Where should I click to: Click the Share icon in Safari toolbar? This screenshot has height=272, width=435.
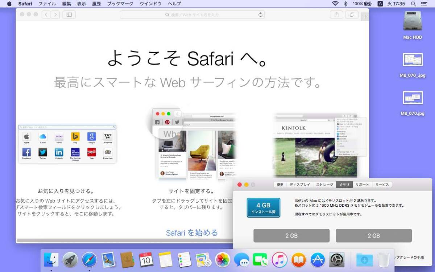336,15
